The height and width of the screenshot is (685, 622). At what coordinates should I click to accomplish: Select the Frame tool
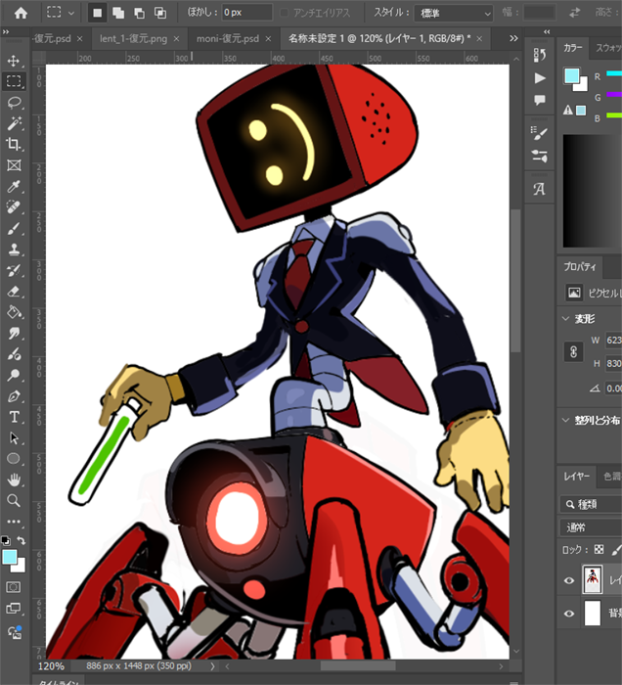(x=14, y=165)
